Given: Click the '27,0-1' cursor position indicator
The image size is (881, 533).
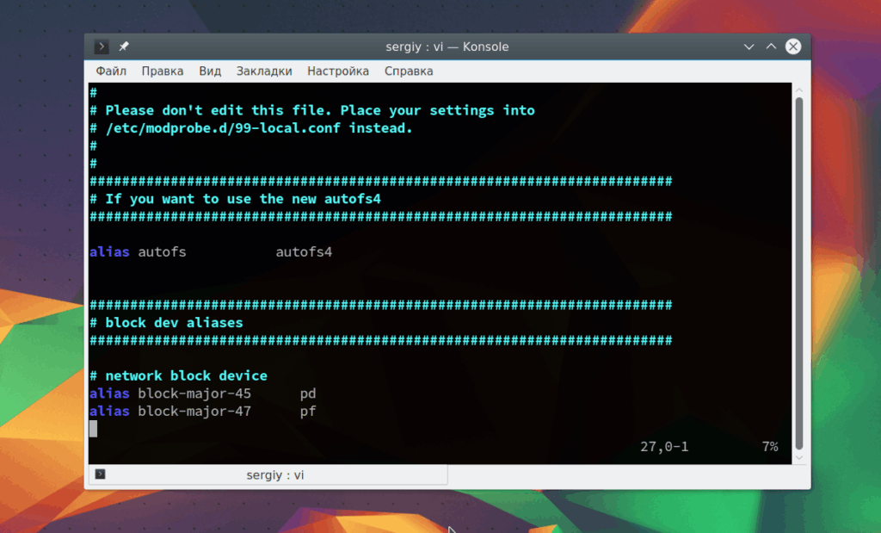Looking at the screenshot, I should [x=664, y=447].
